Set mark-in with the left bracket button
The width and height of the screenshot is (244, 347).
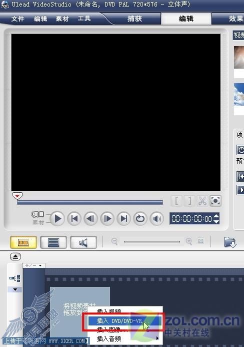tap(176, 201)
